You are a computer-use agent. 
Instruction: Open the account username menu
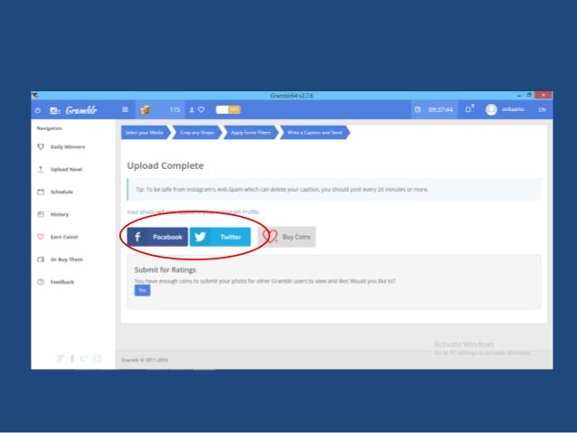tap(513, 109)
